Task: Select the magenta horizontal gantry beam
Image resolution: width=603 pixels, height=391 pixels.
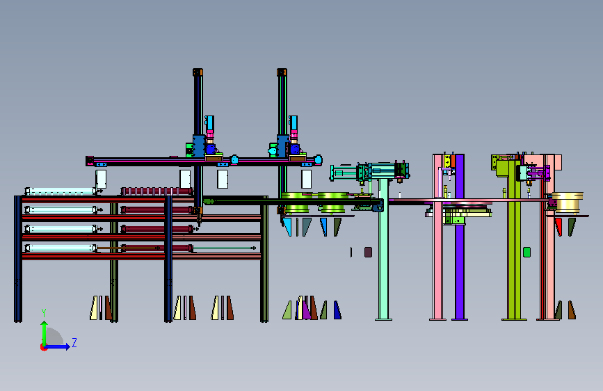Action: pyautogui.click(x=204, y=161)
